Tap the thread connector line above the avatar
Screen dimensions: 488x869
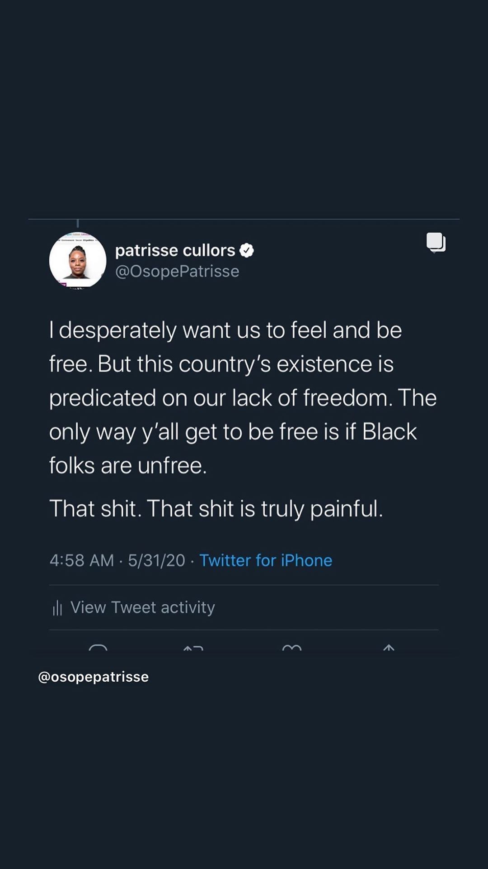[78, 223]
